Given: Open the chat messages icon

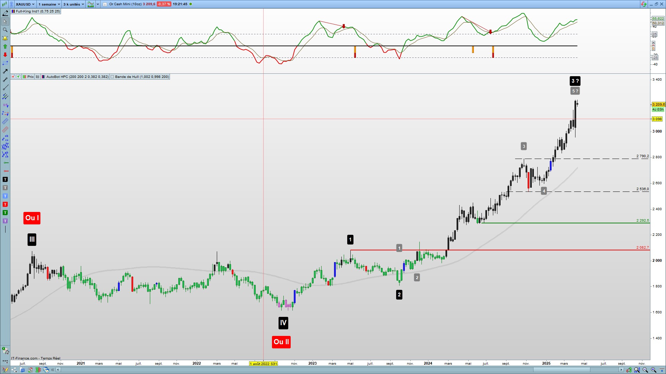Looking at the screenshot, I should [23, 370].
